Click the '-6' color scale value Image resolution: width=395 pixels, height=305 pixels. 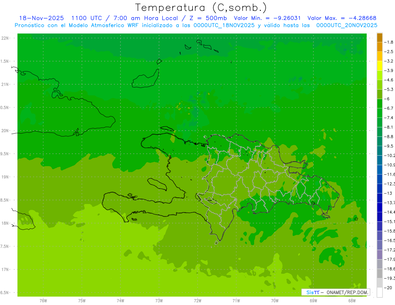point(387,99)
